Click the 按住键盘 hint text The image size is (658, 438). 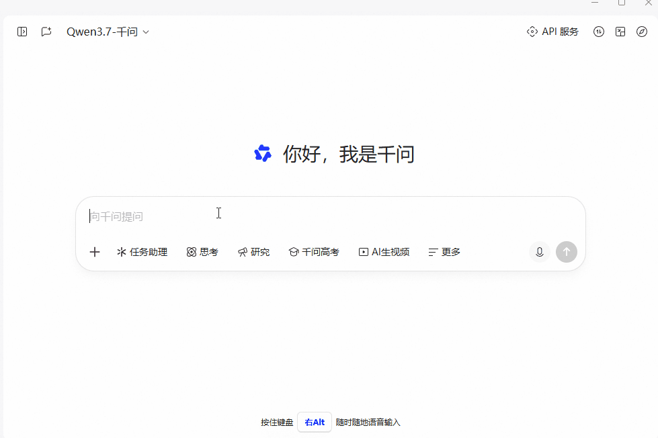click(277, 423)
